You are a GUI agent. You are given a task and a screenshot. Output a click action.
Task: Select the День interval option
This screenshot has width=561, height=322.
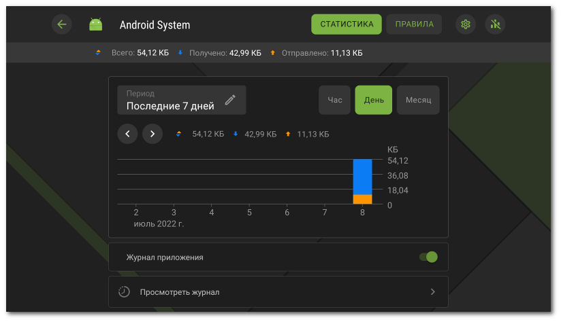point(374,100)
